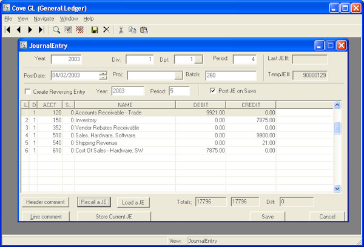This screenshot has height=247, width=364.
Task: Save record using floppy disk icon
Action: 95,30
